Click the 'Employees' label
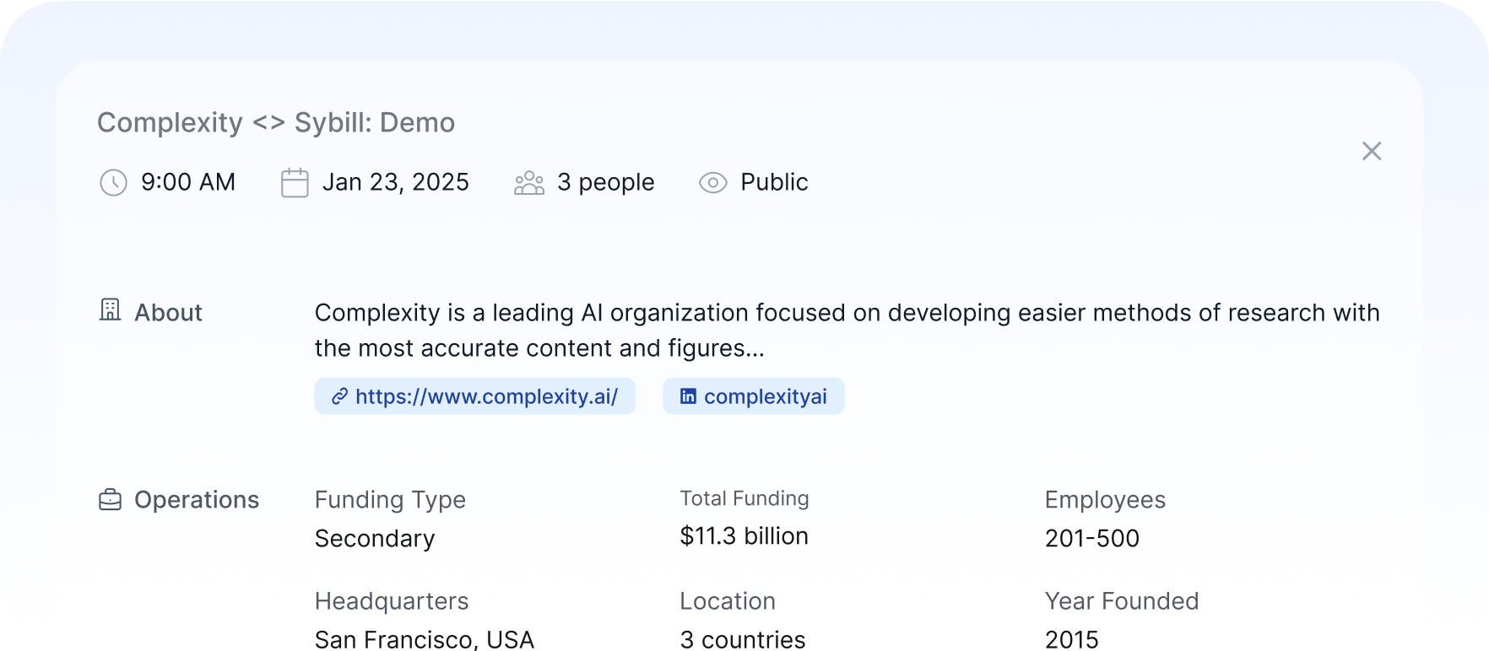Image resolution: width=1489 pixels, height=651 pixels. [x=1105, y=500]
